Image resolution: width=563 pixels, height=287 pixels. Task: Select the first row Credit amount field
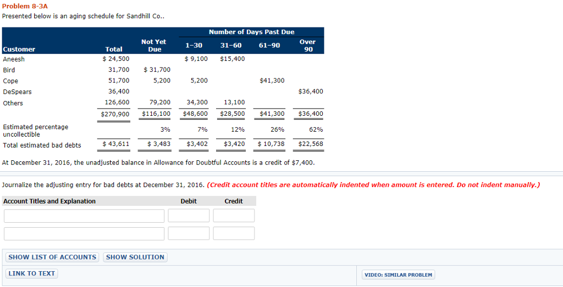[x=234, y=216]
